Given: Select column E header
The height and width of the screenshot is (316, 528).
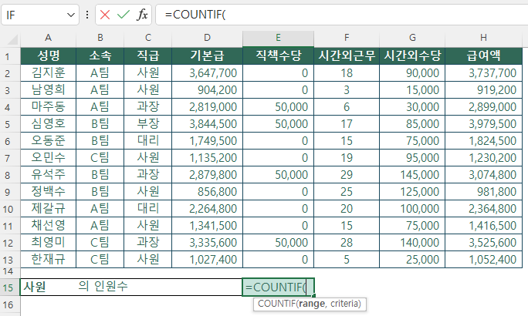Looking at the screenshot, I should (x=278, y=38).
